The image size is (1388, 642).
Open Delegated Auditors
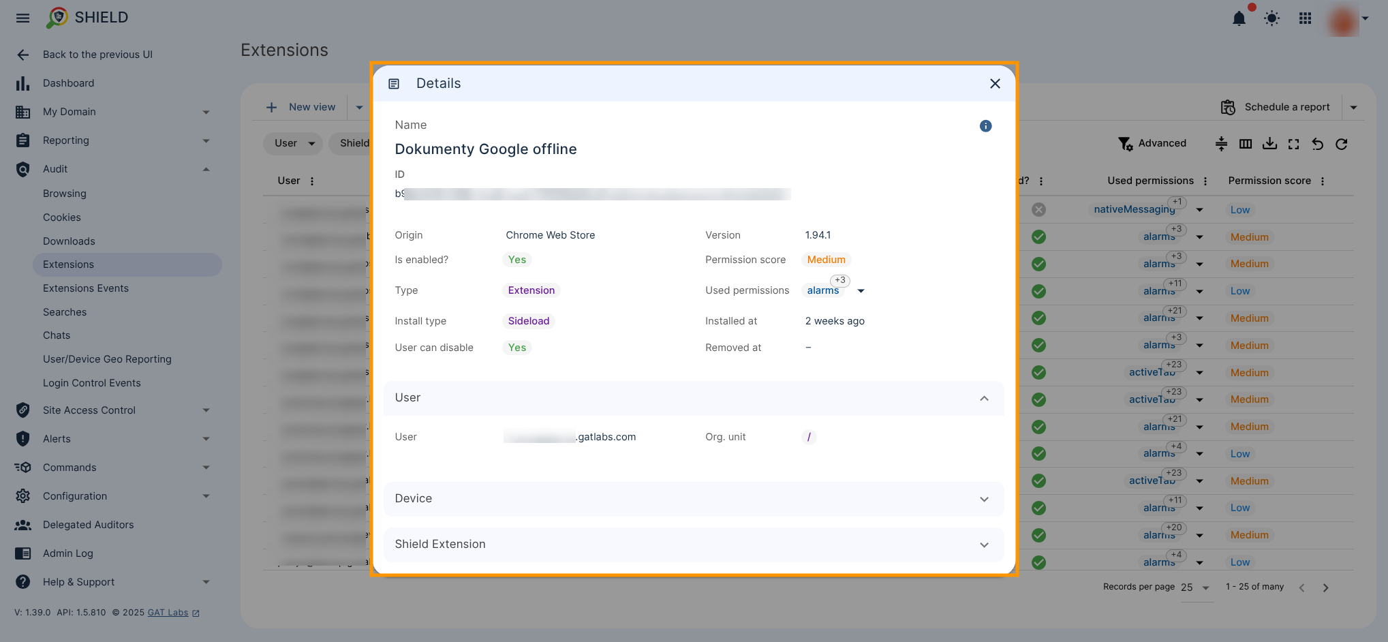(x=88, y=525)
